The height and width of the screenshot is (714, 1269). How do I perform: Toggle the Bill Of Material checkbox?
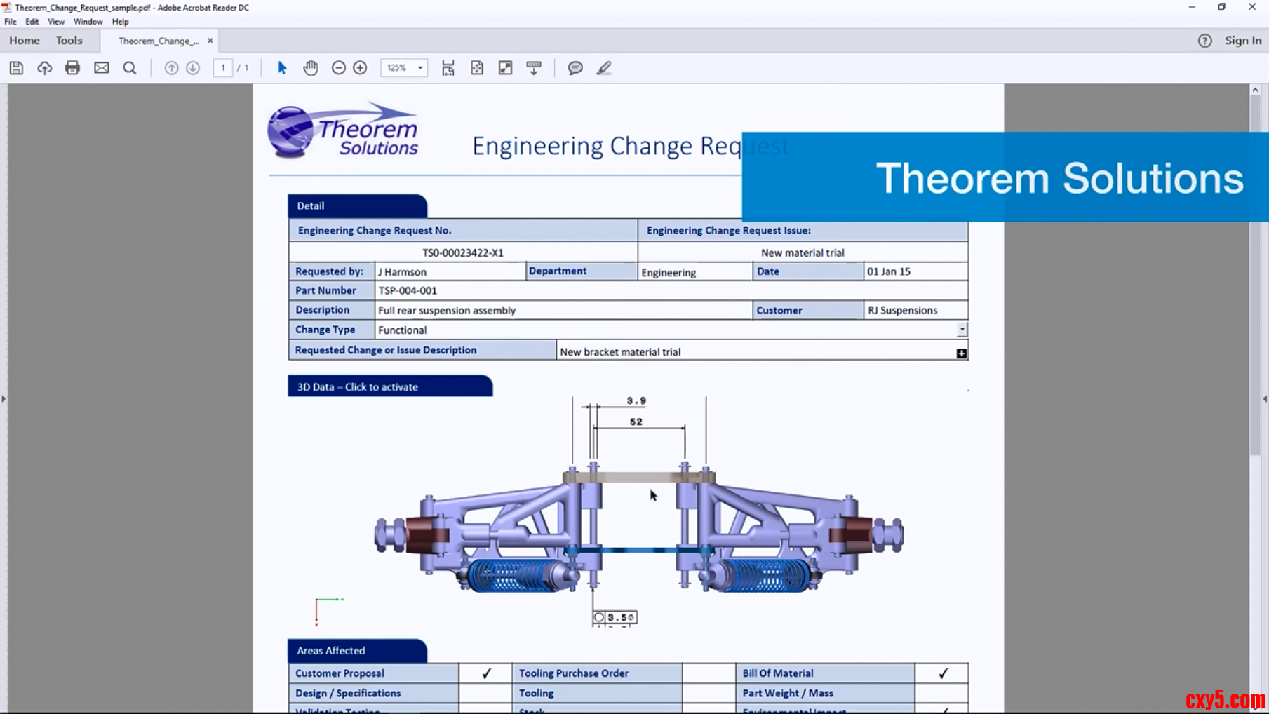tap(942, 673)
